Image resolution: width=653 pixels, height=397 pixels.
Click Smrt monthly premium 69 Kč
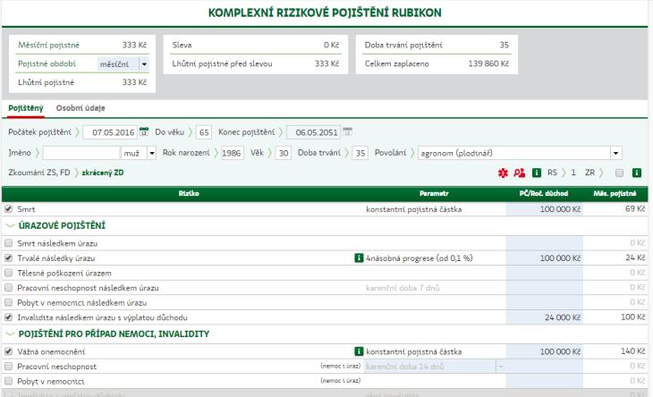click(x=635, y=208)
